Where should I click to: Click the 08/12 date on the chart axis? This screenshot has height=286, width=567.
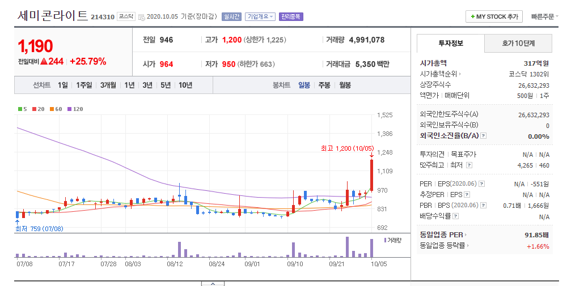coord(175,264)
